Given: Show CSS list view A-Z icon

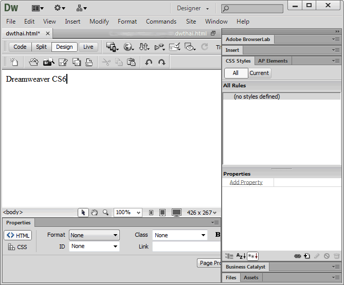Looking at the screenshot, I should click(x=241, y=256).
